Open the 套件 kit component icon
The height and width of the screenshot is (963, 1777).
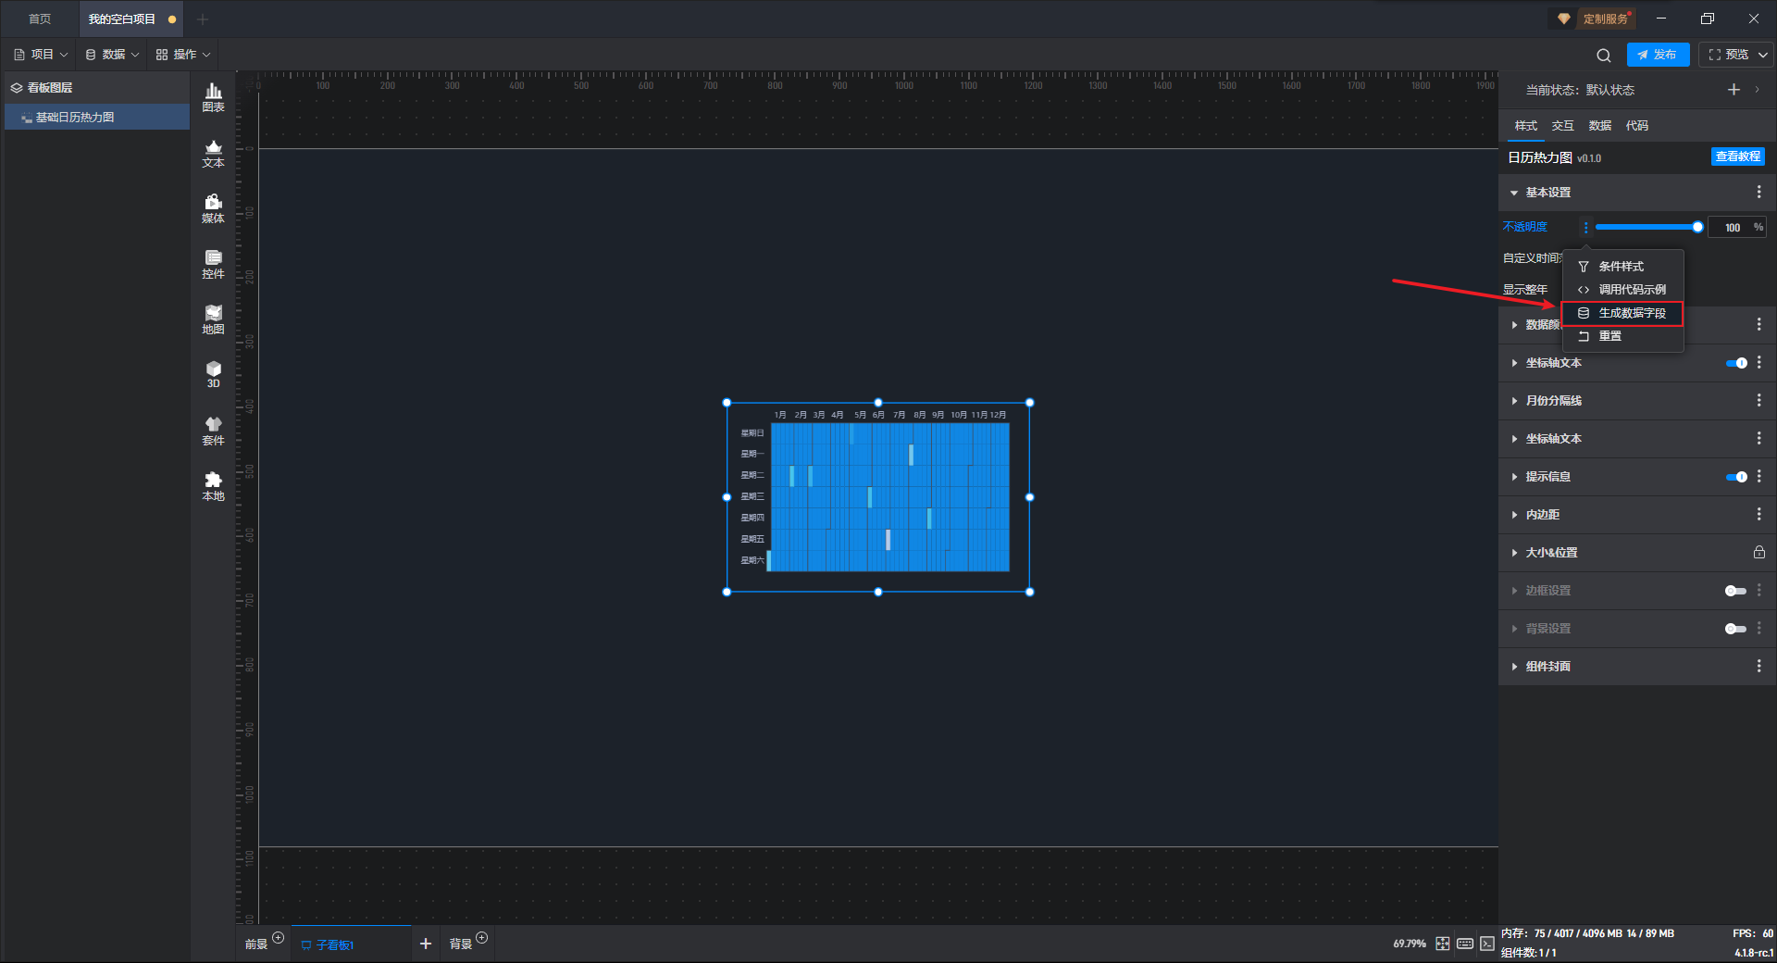click(213, 431)
